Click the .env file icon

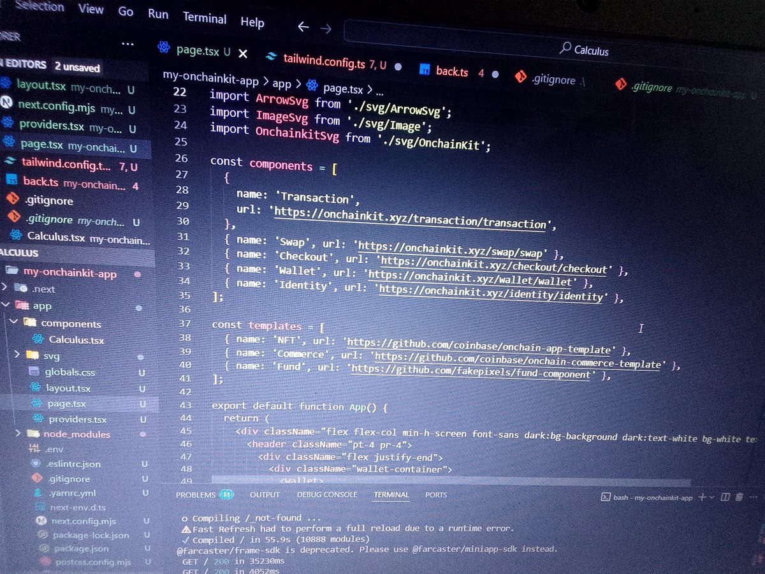(x=35, y=449)
